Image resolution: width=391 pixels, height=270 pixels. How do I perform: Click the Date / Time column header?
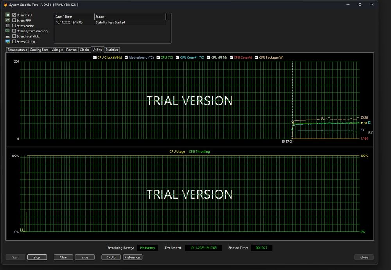click(74, 17)
